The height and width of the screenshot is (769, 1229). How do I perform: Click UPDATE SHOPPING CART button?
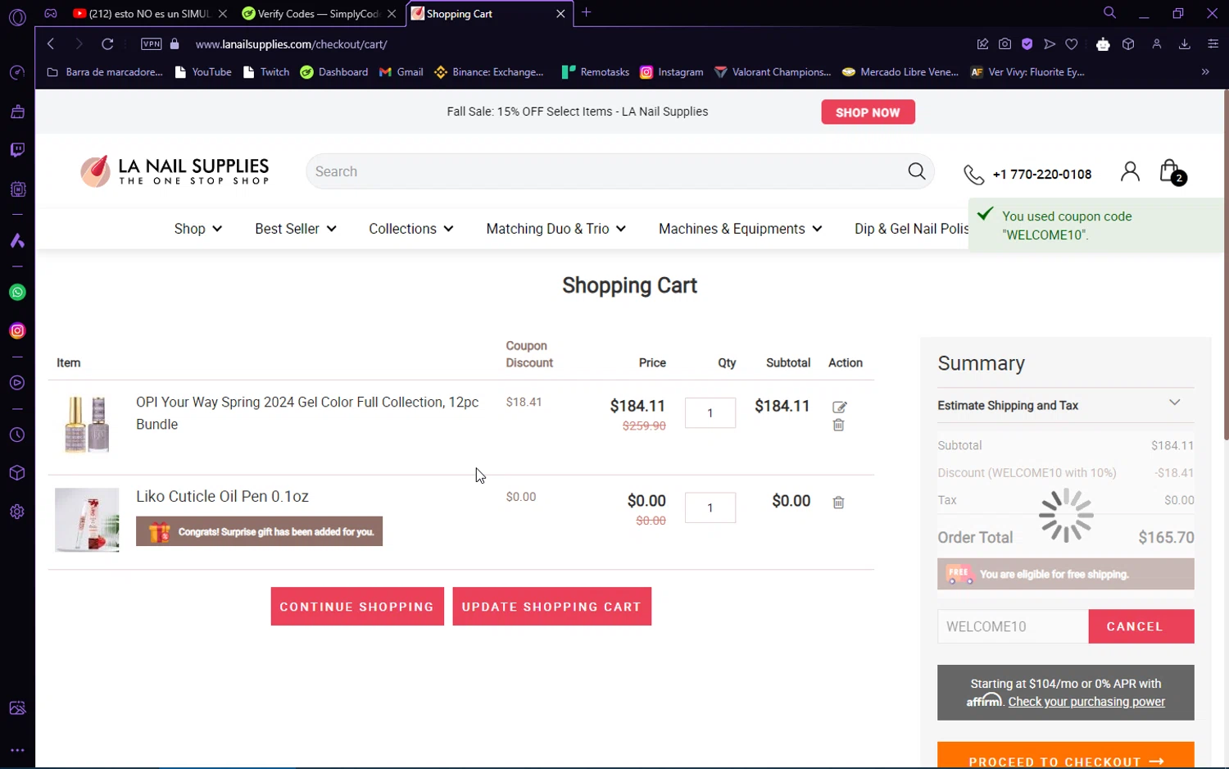pos(551,607)
